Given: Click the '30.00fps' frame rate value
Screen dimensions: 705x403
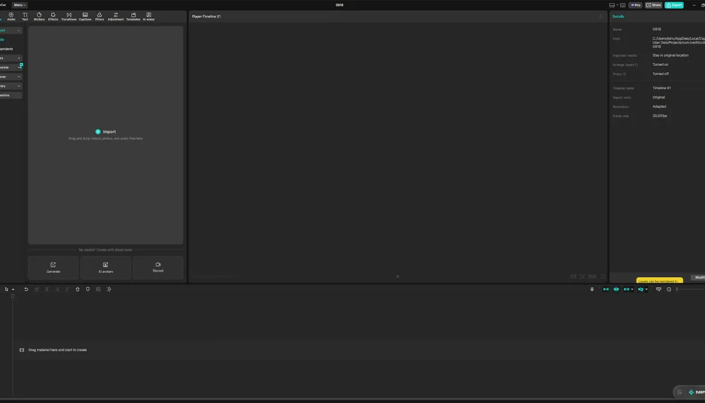Looking at the screenshot, I should 660,116.
